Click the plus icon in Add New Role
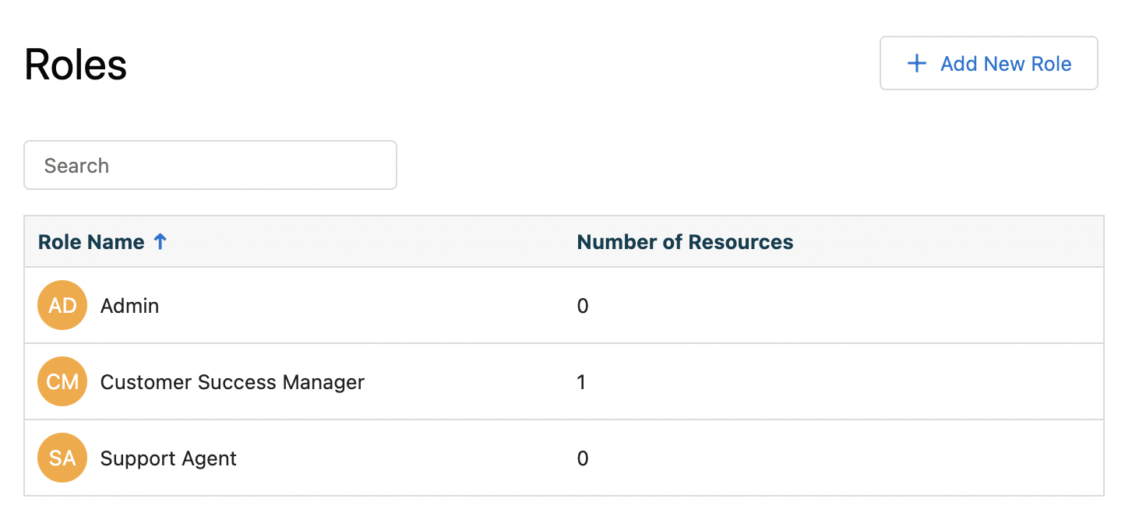This screenshot has height=523, width=1139. click(917, 64)
